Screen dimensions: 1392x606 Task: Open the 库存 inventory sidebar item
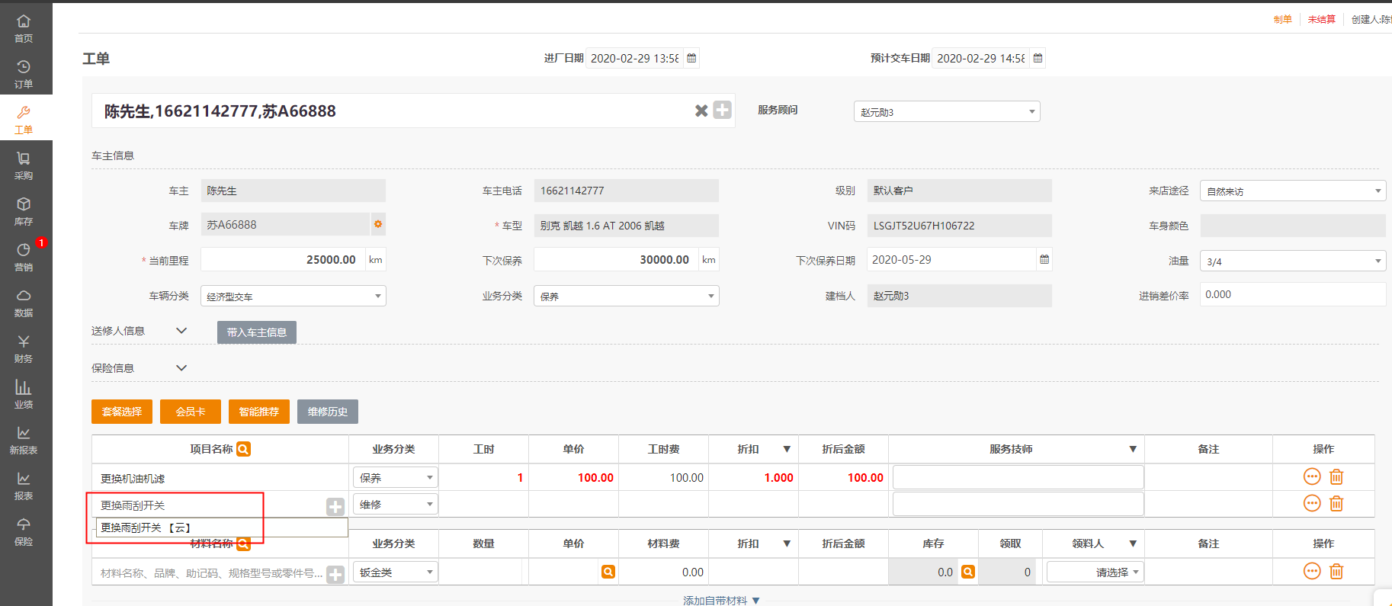point(24,211)
